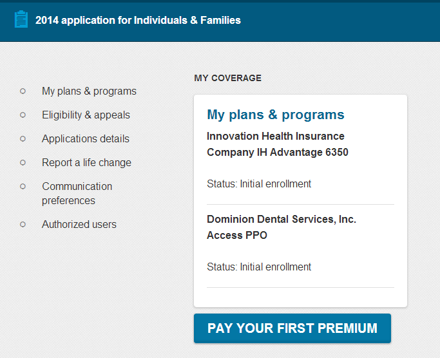Viewport: 440px width, 358px height.
Task: Go to Eligibility & appeals section
Action: point(86,115)
